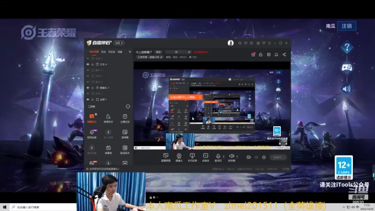Image resolution: width=375 pixels, height=211 pixels.
Task: Click the connecting start-stream button
Action: pos(278,157)
